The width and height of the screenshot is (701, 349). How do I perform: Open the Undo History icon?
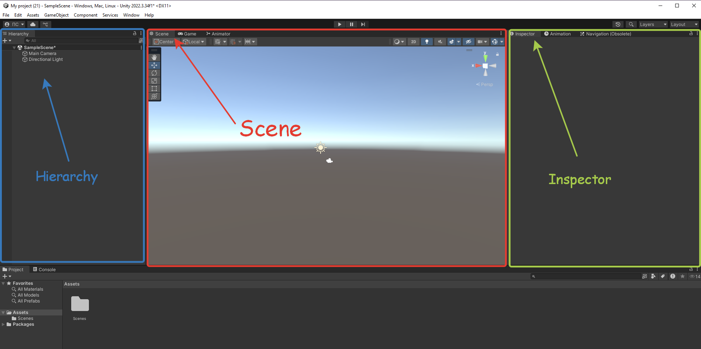pyautogui.click(x=618, y=24)
